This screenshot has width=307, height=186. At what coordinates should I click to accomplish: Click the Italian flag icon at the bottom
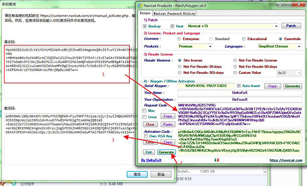(216, 160)
